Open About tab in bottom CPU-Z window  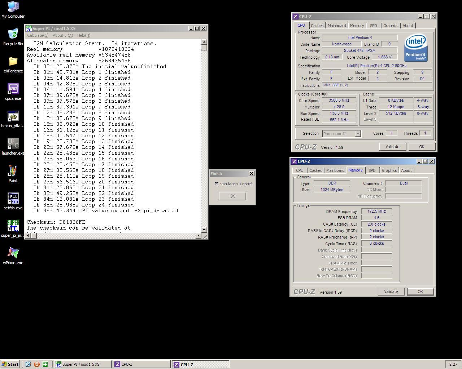pyautogui.click(x=406, y=170)
